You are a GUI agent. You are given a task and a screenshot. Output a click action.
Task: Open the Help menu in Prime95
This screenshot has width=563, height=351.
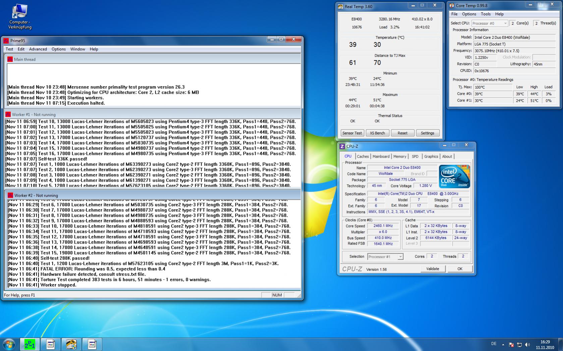[x=94, y=49]
